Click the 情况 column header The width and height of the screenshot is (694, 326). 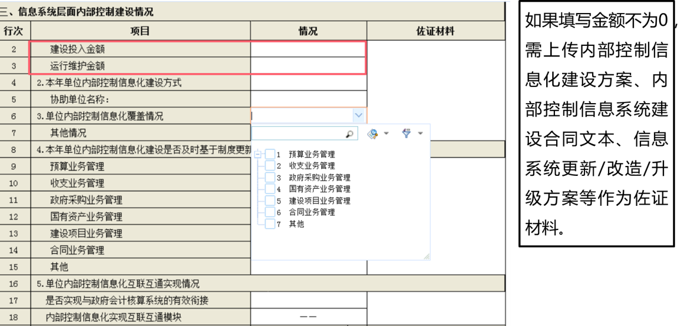(309, 31)
